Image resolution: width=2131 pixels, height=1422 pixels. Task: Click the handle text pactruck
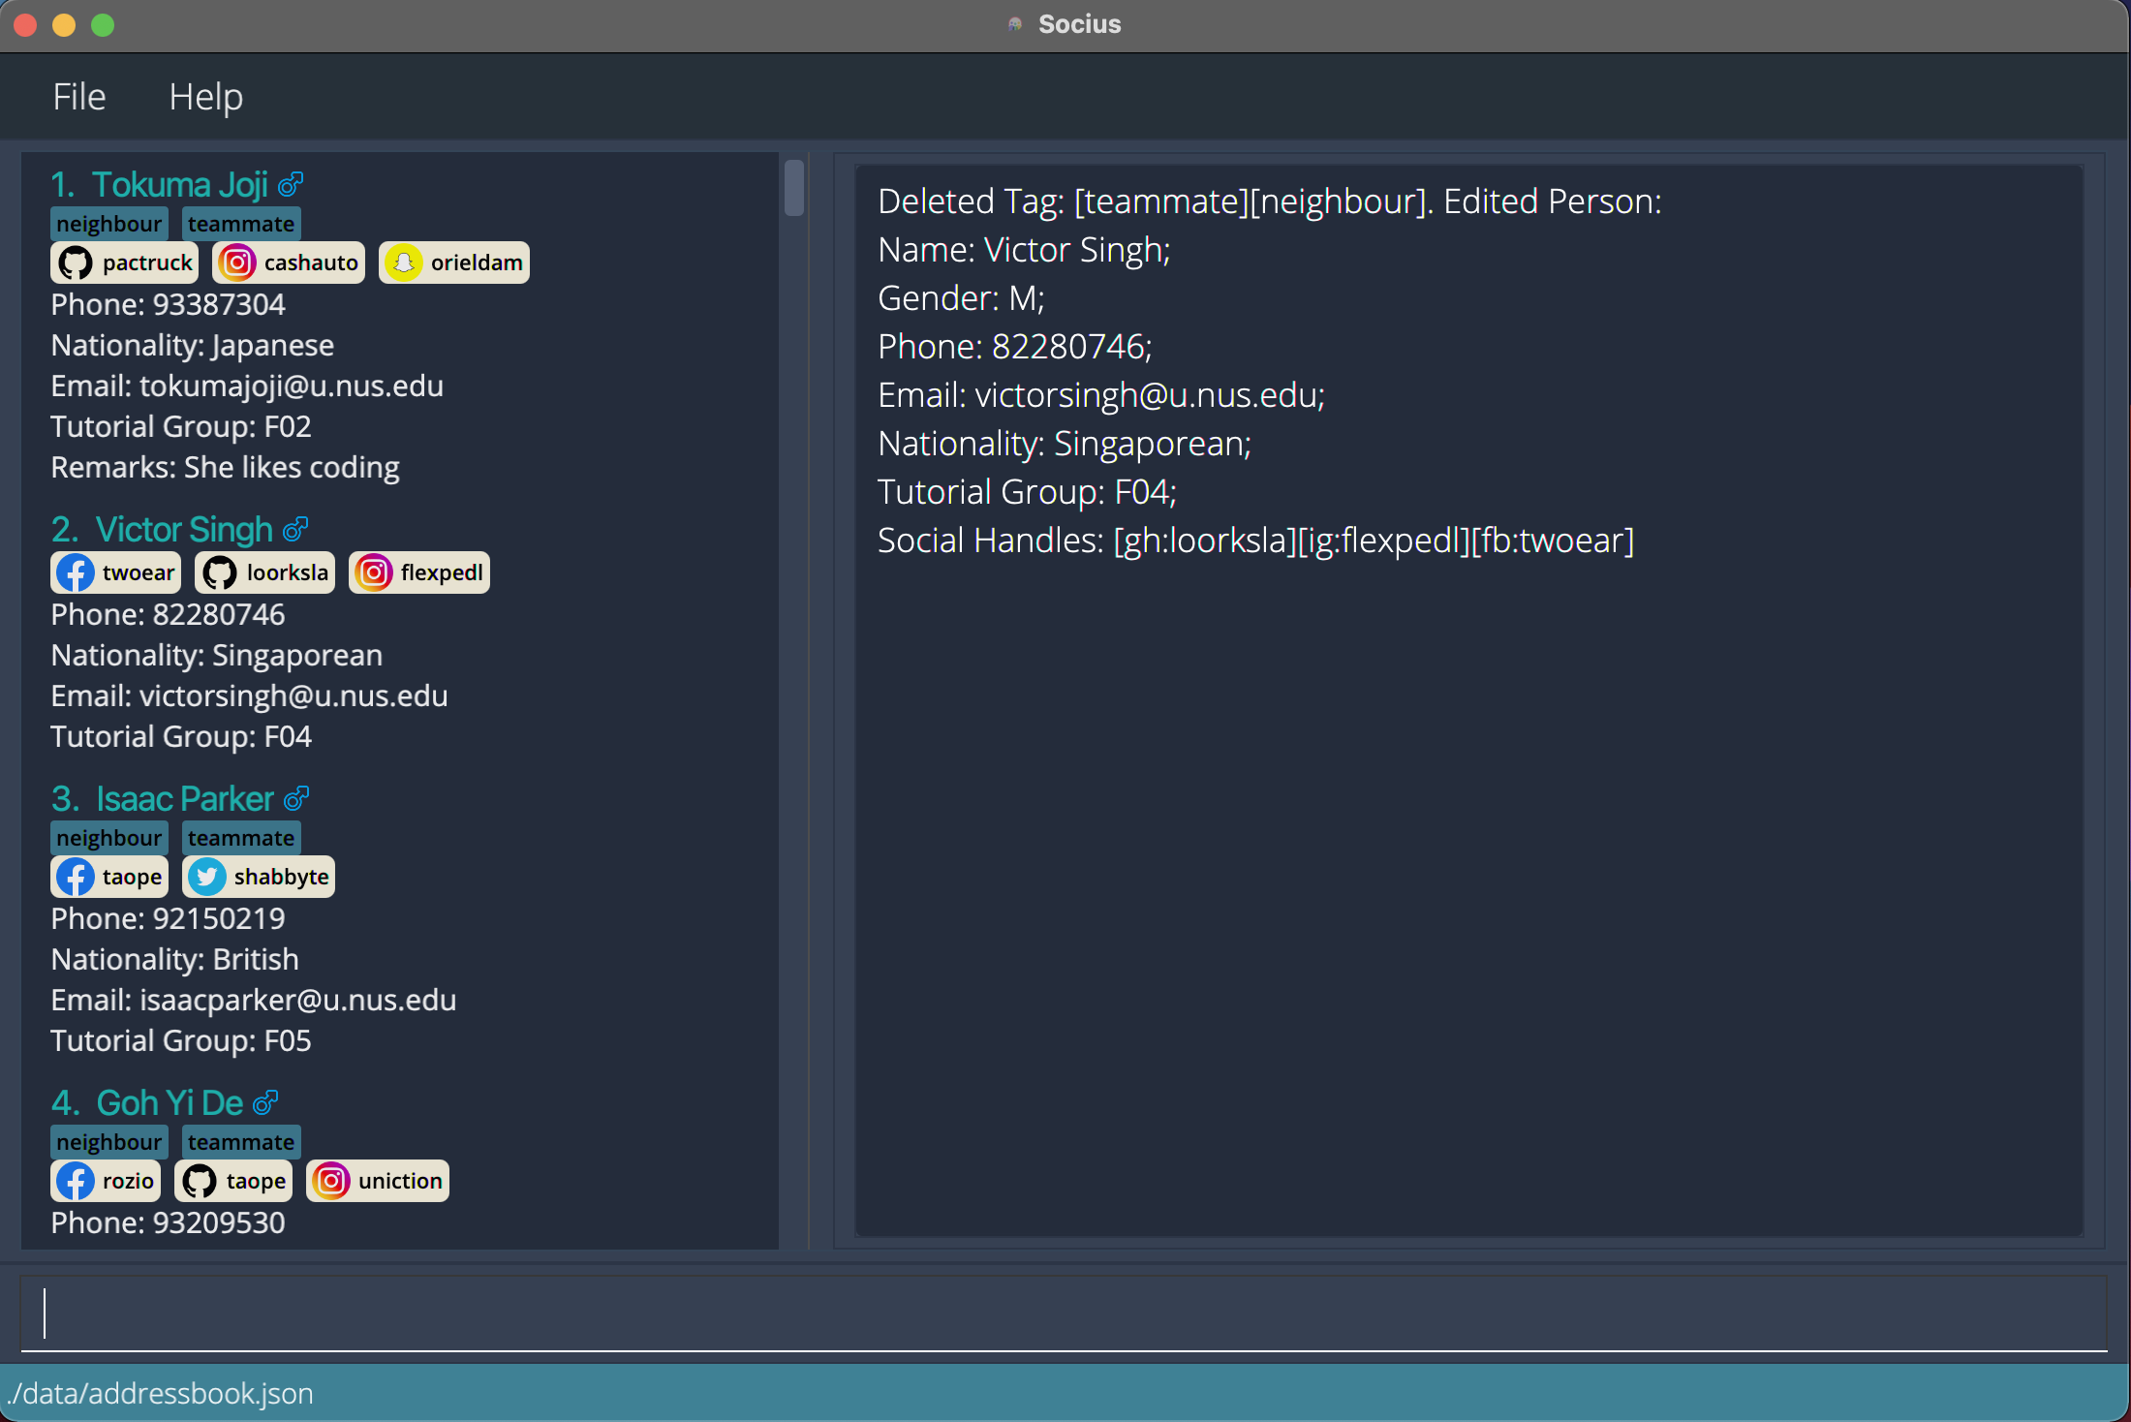147,263
